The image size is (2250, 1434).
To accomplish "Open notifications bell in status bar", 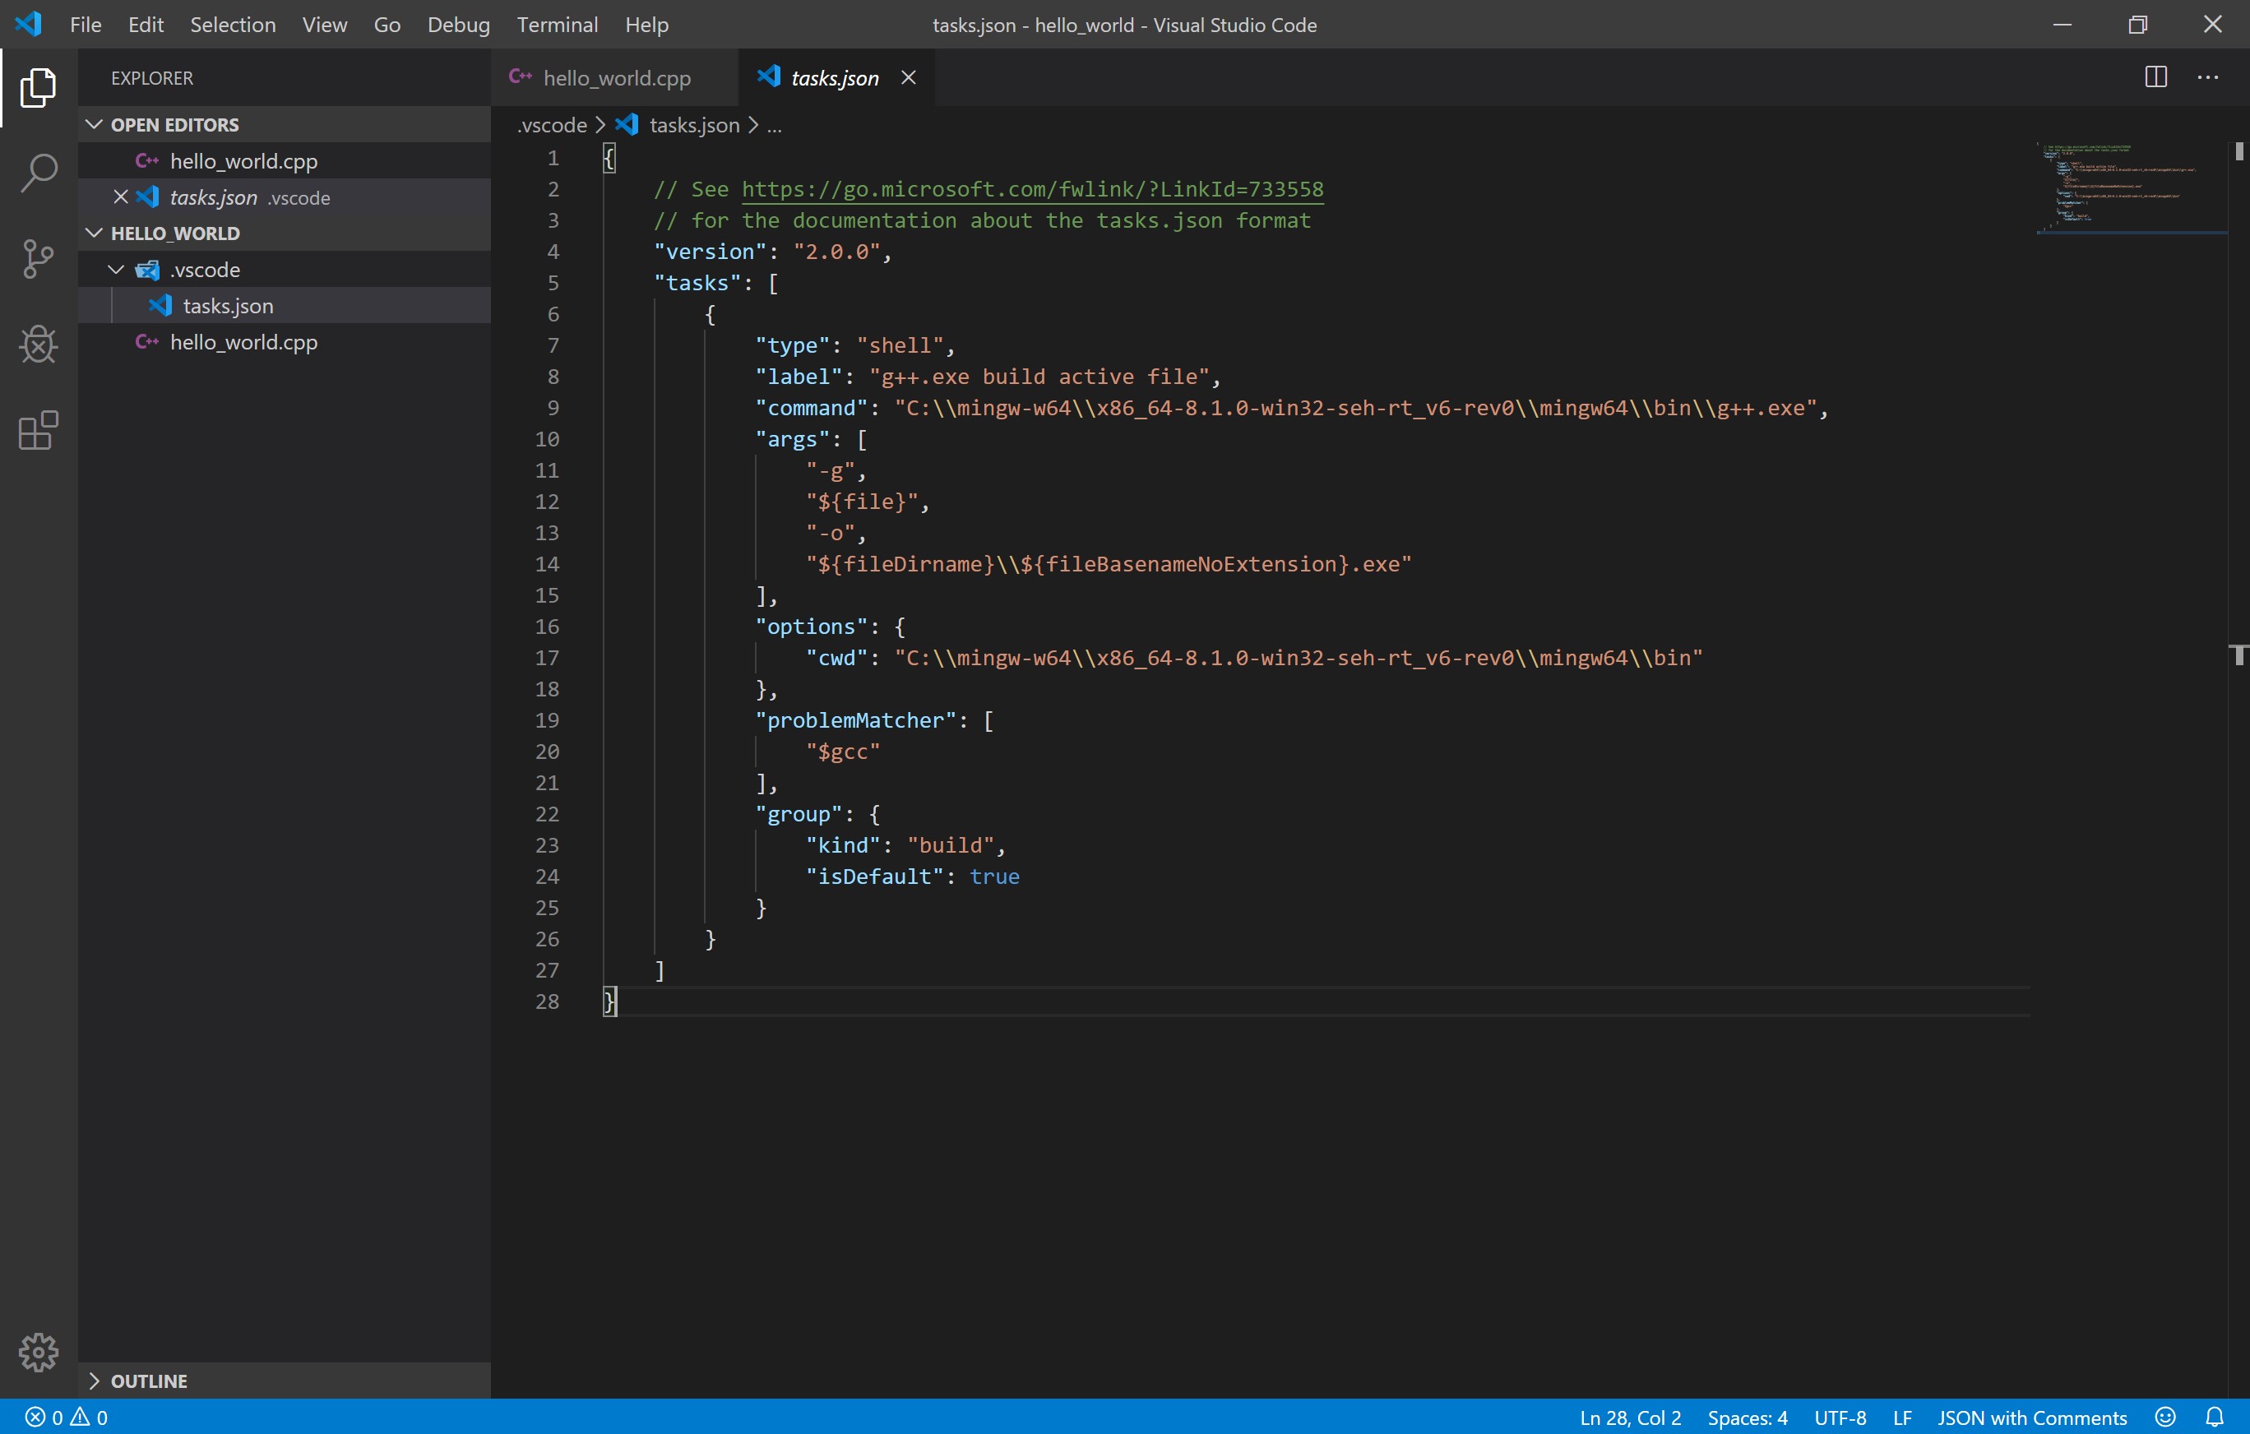I will pos(2215,1418).
